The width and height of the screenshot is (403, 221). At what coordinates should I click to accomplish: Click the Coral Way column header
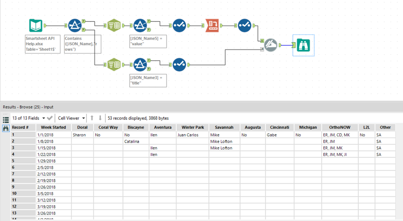coord(108,127)
